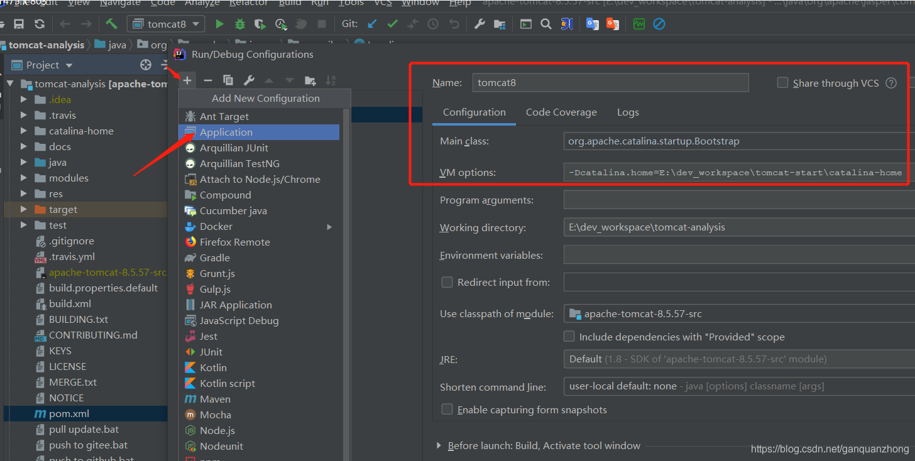Screen dimensions: 915x461
Task: Open the Project view dropdown
Action: [69, 65]
